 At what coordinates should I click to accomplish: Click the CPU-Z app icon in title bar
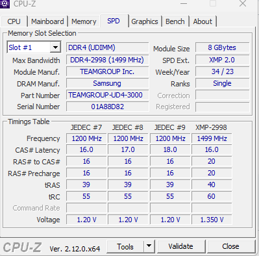[5, 4]
